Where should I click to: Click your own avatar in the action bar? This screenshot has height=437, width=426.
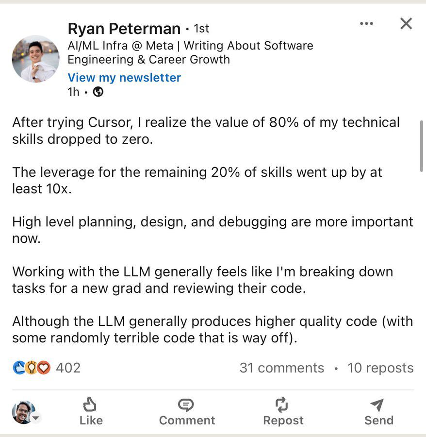click(x=22, y=412)
